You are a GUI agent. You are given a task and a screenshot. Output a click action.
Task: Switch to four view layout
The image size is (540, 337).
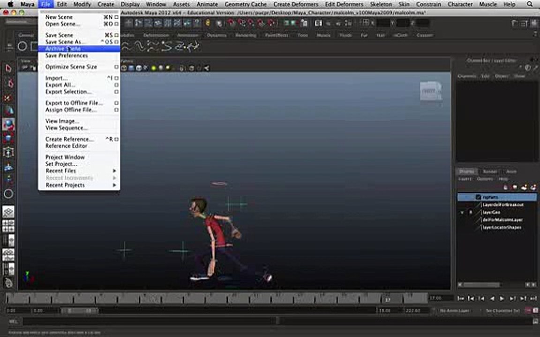(8, 226)
